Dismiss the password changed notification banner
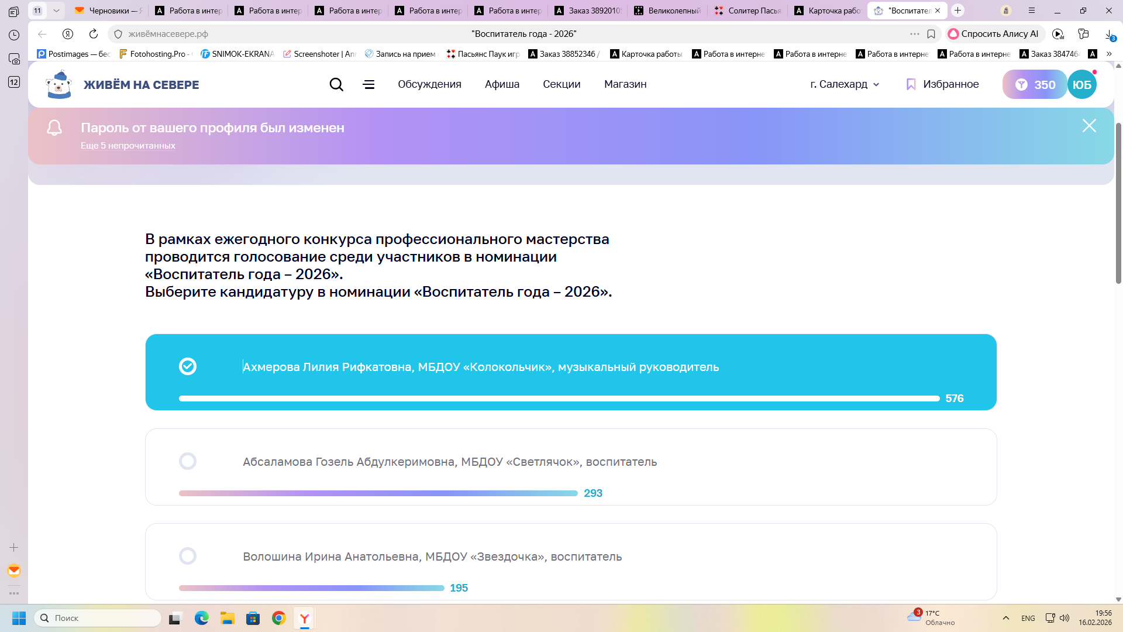This screenshot has width=1123, height=632. pyautogui.click(x=1088, y=126)
